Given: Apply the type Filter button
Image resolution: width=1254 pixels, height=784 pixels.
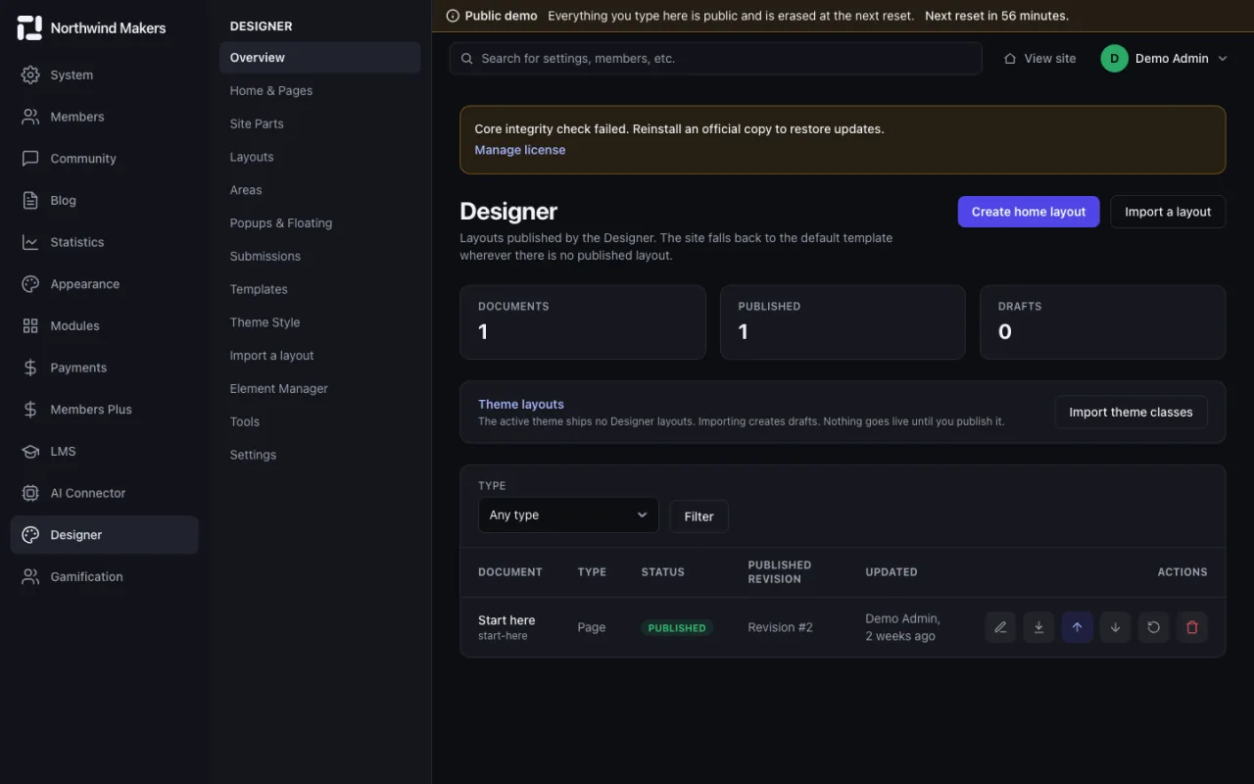Looking at the screenshot, I should click(x=699, y=516).
